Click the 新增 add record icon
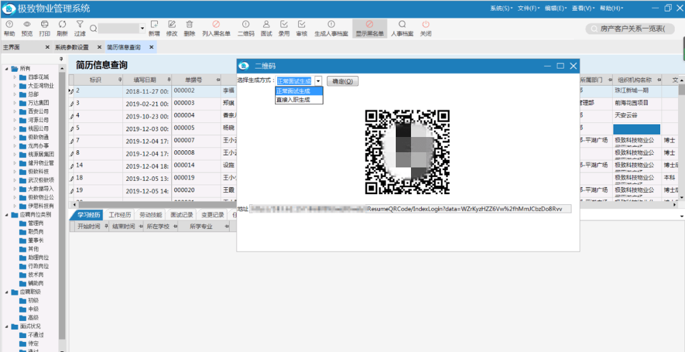Viewport: 685px width, 352px height. 153,25
